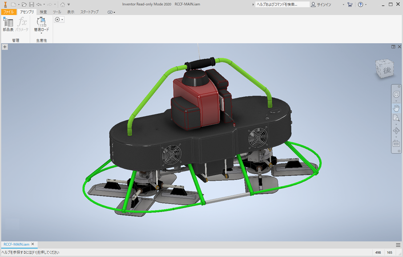The width and height of the screenshot is (403, 257).
Task: Undo the last action
Action: 39,4
